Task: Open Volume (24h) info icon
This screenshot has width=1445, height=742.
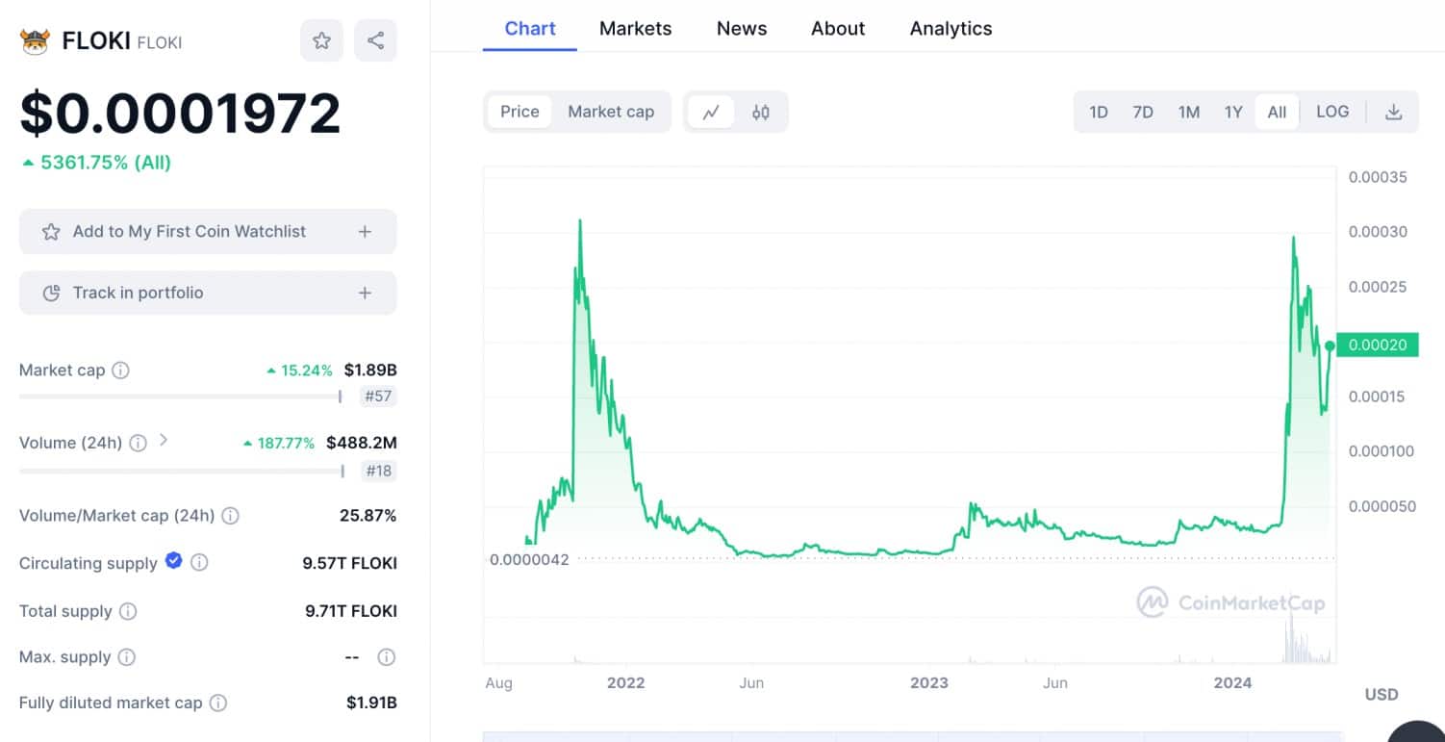Action: [138, 443]
